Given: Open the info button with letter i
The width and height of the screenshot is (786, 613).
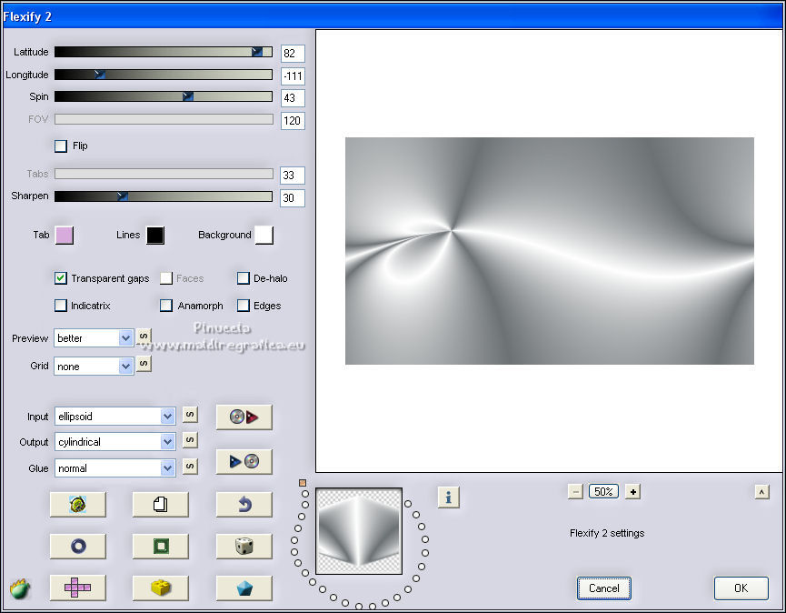Looking at the screenshot, I should pos(448,497).
